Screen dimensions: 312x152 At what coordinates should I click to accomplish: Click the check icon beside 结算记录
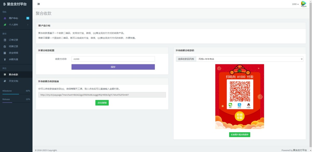(x=5, y=46)
